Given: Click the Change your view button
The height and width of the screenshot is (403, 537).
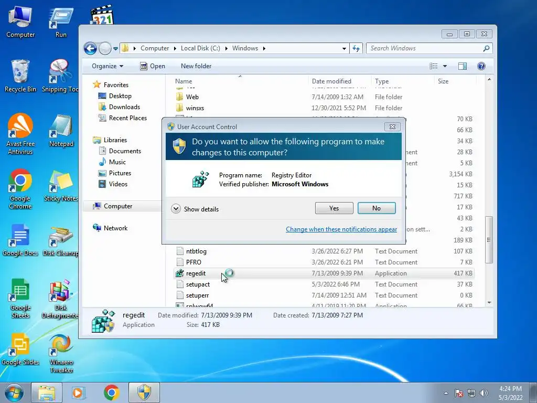Looking at the screenshot, I should coord(434,66).
